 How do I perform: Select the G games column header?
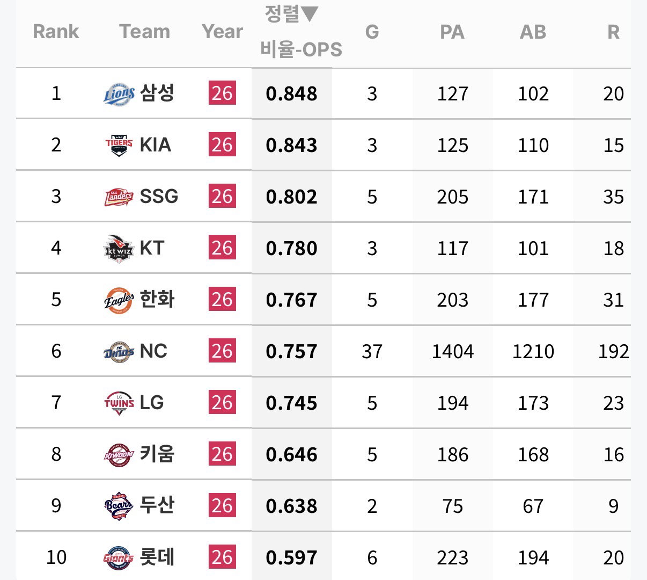coord(372,32)
